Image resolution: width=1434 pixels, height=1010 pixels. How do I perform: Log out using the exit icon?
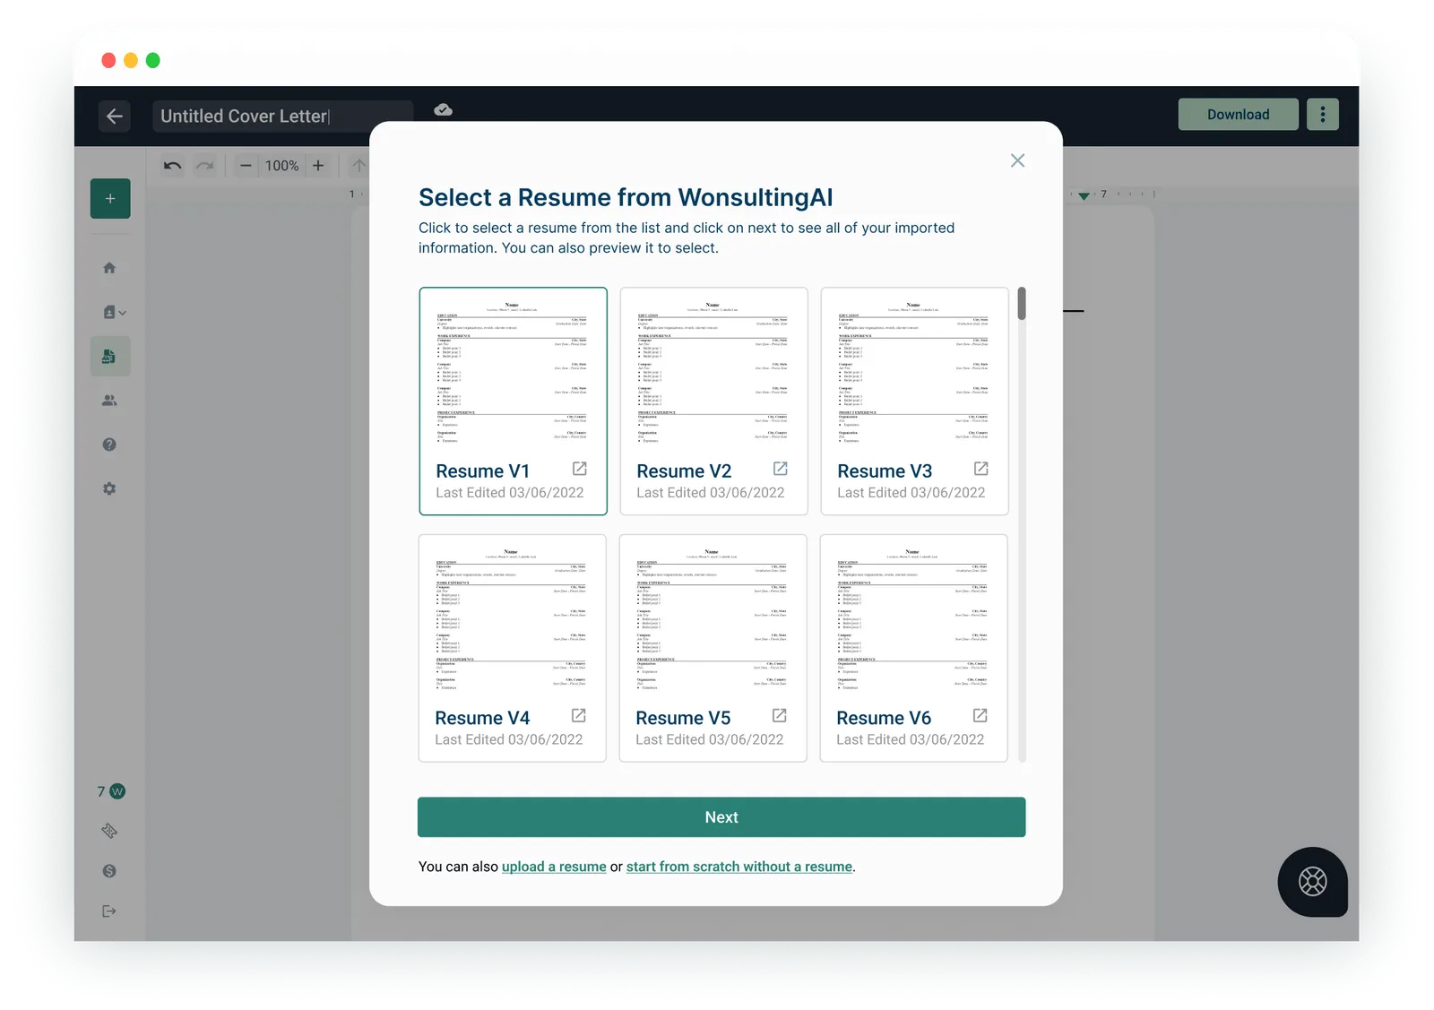109,911
